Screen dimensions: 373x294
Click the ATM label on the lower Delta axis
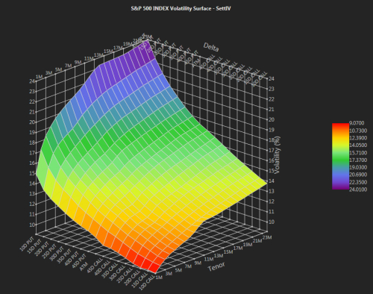pos(84,266)
